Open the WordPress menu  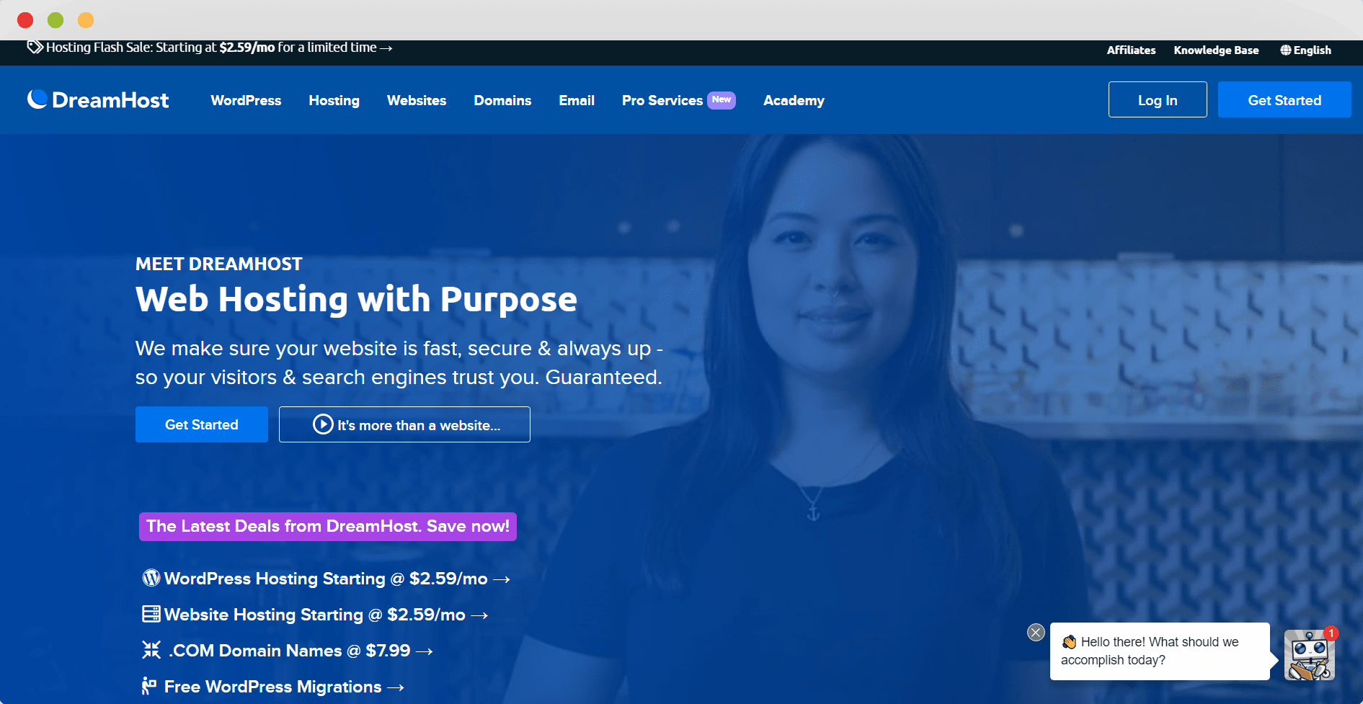246,100
